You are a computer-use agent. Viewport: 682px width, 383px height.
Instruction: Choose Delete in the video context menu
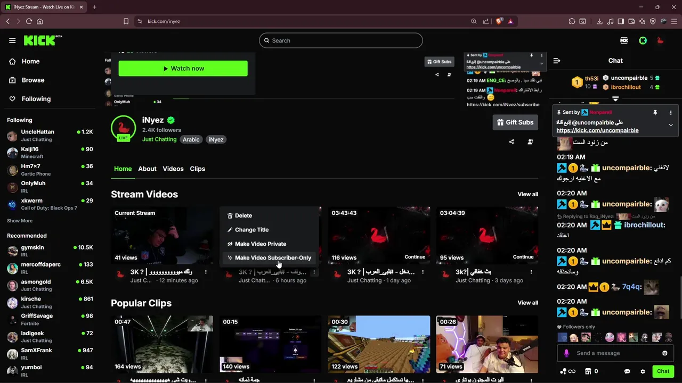[x=270, y=215]
